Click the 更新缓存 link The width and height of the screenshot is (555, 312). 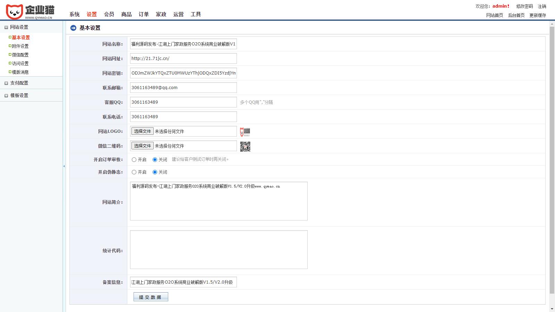coord(538,15)
